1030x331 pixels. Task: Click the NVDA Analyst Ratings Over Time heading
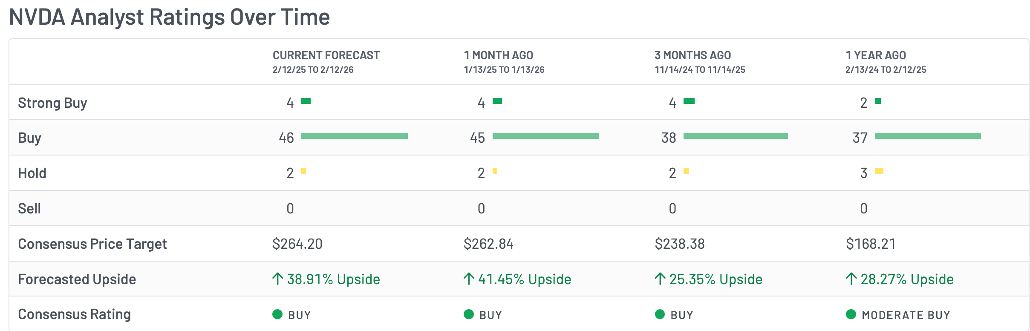(x=169, y=17)
